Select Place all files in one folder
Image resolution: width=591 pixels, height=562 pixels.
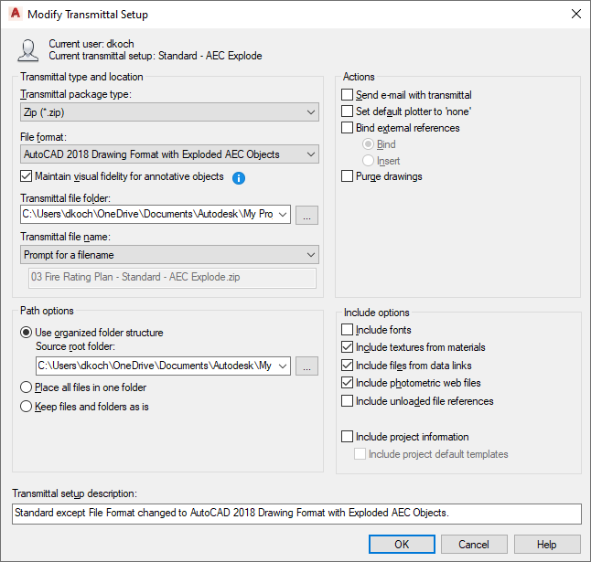tap(26, 387)
